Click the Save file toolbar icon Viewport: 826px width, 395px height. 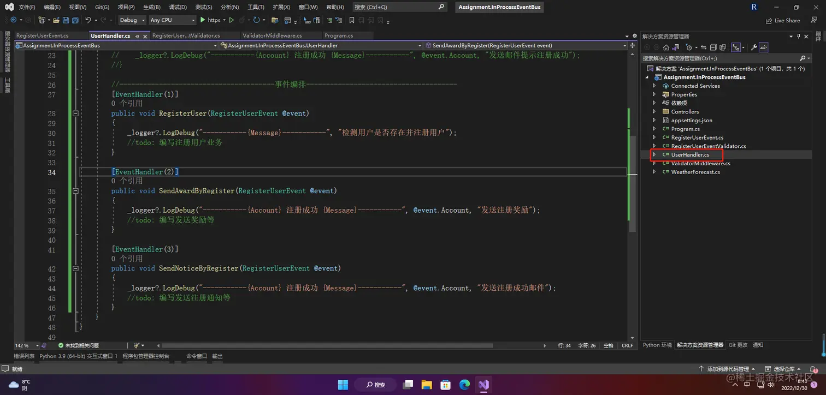pos(66,20)
